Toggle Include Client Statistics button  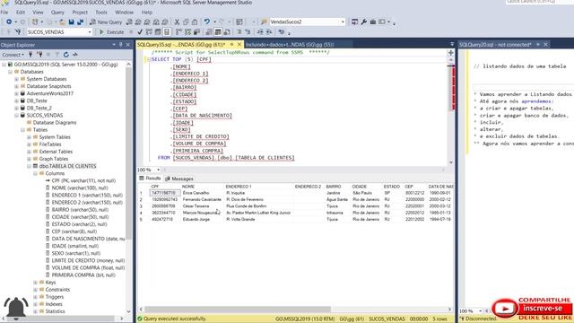(196, 32)
